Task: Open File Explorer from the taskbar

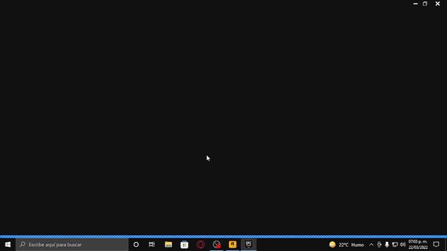Action: (x=168, y=245)
